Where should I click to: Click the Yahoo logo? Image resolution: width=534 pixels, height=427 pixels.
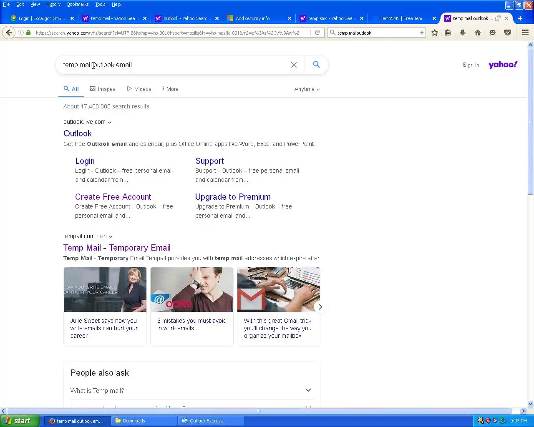[503, 65]
